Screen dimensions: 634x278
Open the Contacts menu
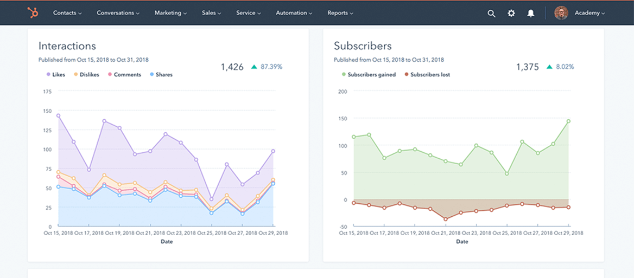(67, 13)
